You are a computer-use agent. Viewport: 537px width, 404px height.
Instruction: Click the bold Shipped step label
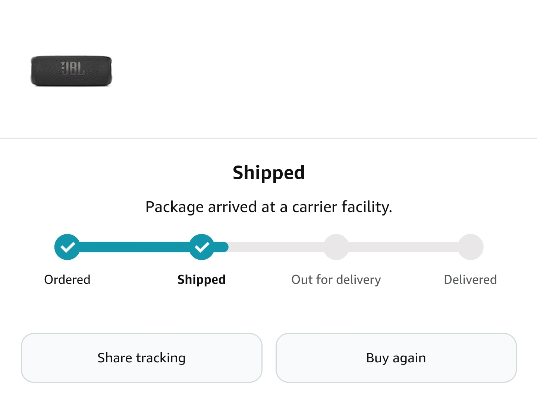tap(202, 280)
